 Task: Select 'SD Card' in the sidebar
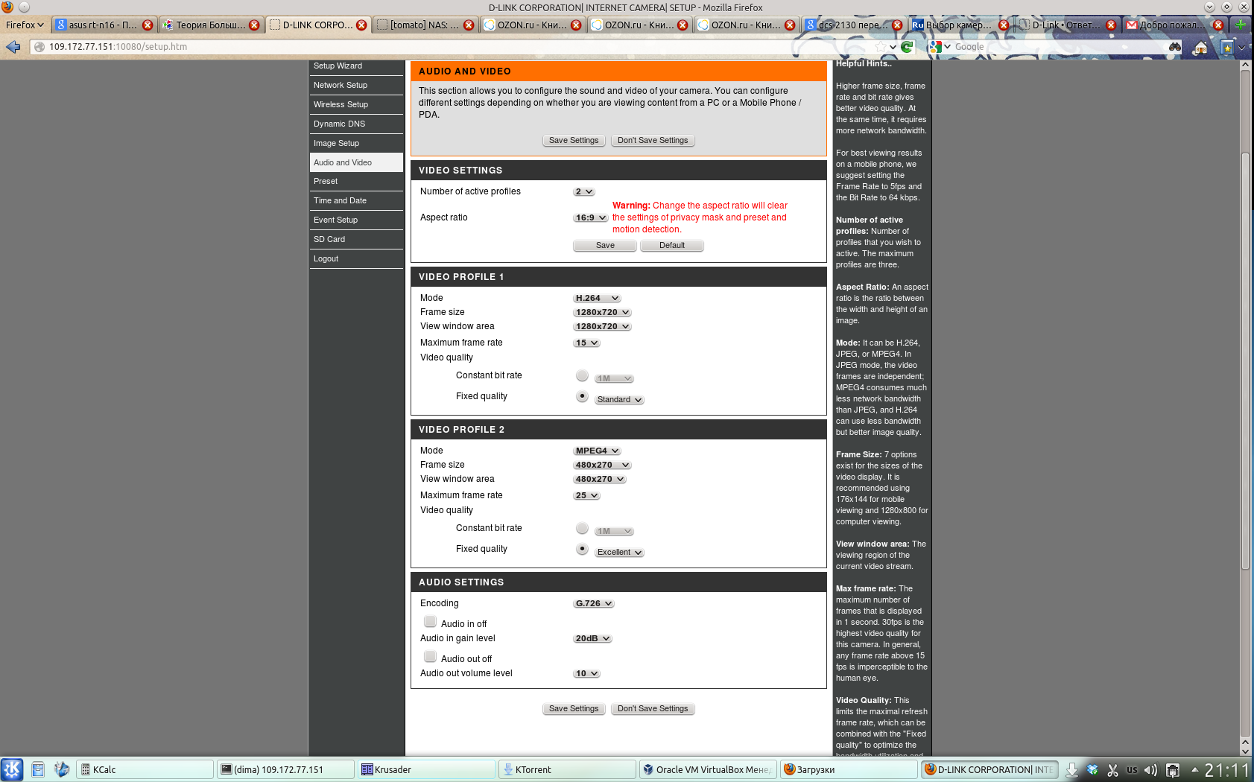tap(356, 239)
